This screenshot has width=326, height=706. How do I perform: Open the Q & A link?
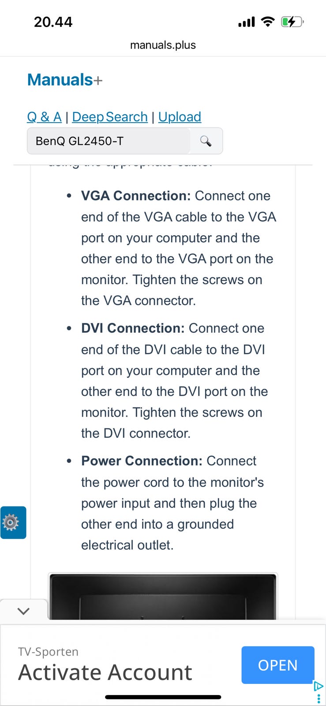tap(44, 117)
